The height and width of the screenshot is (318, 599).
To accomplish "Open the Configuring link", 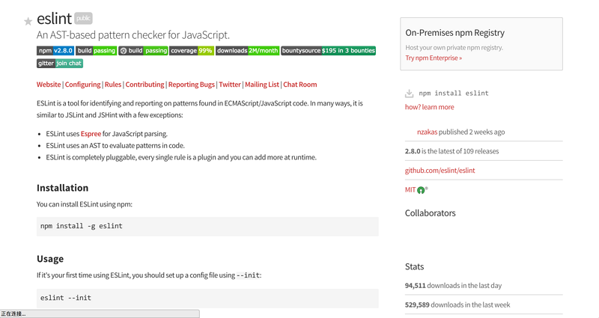I will click(x=82, y=85).
